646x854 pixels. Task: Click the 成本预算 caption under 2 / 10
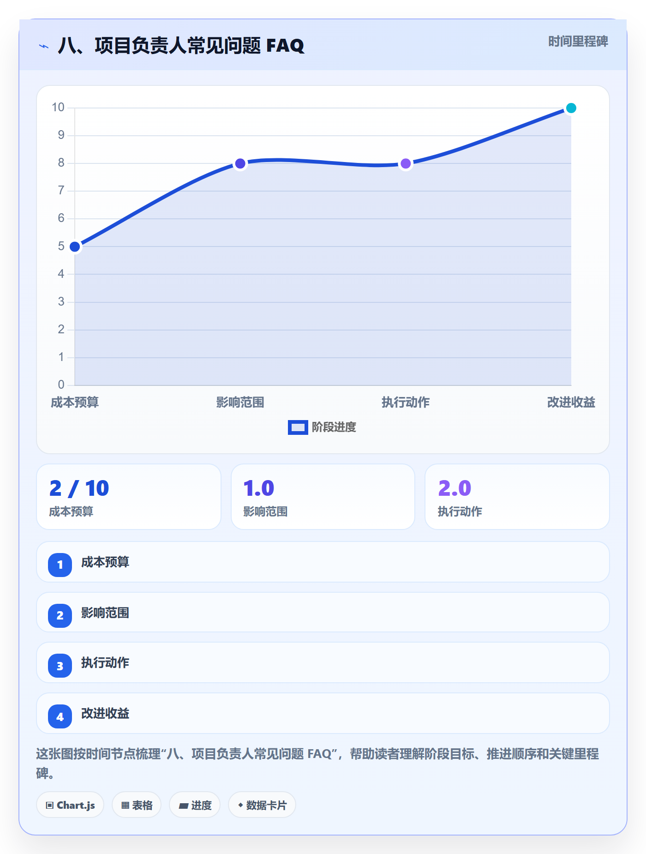[x=71, y=511]
